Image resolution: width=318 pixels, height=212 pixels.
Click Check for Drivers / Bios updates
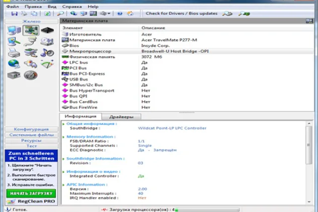pos(181,13)
